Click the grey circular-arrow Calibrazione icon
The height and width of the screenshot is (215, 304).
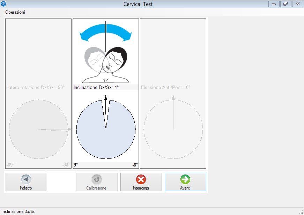97,179
